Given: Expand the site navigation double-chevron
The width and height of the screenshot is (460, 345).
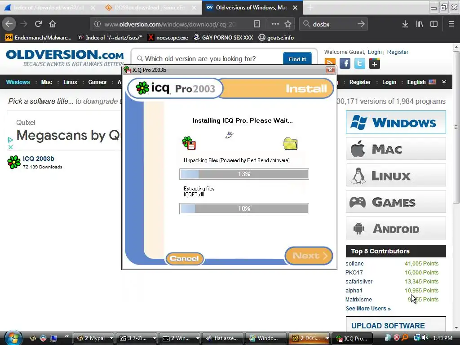Looking at the screenshot, I should [444, 82].
